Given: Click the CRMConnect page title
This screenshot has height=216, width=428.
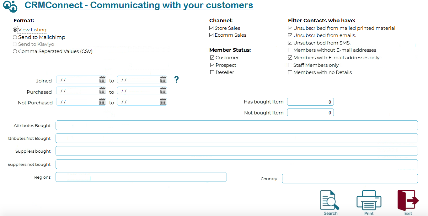Looking at the screenshot, I should 139,5.
